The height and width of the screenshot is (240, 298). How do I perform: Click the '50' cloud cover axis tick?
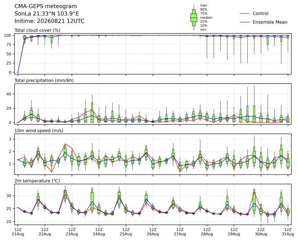click(x=9, y=54)
